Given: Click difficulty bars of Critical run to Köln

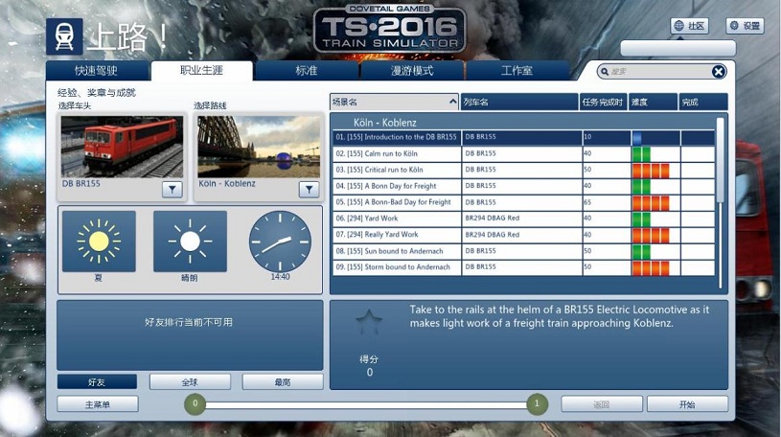Looking at the screenshot, I should [651, 171].
